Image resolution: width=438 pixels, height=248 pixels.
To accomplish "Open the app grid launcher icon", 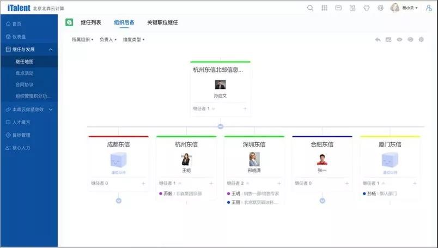I will 324,8.
